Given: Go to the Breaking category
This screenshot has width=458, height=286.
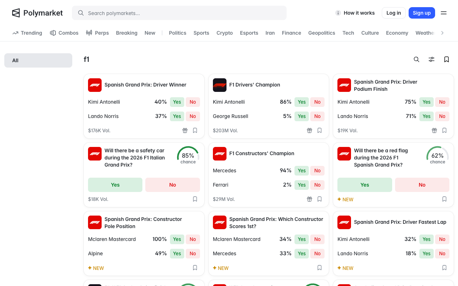Looking at the screenshot, I should pyautogui.click(x=127, y=33).
